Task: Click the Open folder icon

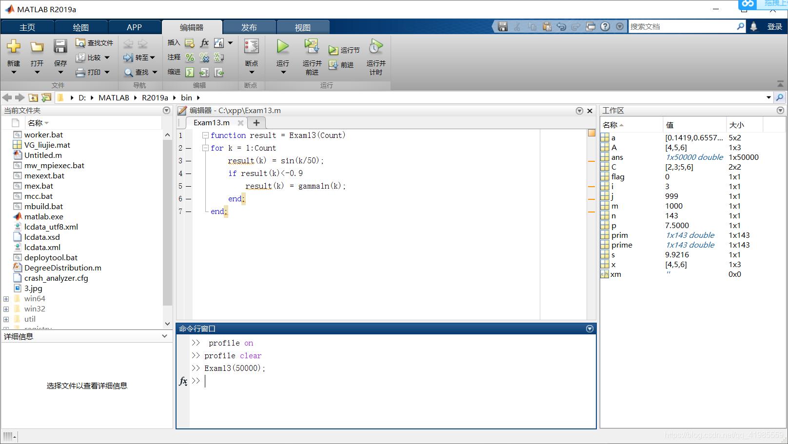Action: click(37, 47)
